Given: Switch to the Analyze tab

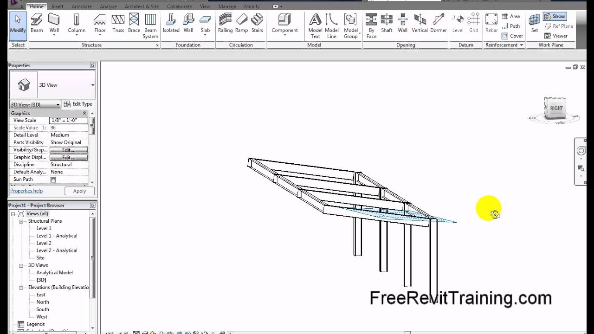Looking at the screenshot, I should pos(108,6).
